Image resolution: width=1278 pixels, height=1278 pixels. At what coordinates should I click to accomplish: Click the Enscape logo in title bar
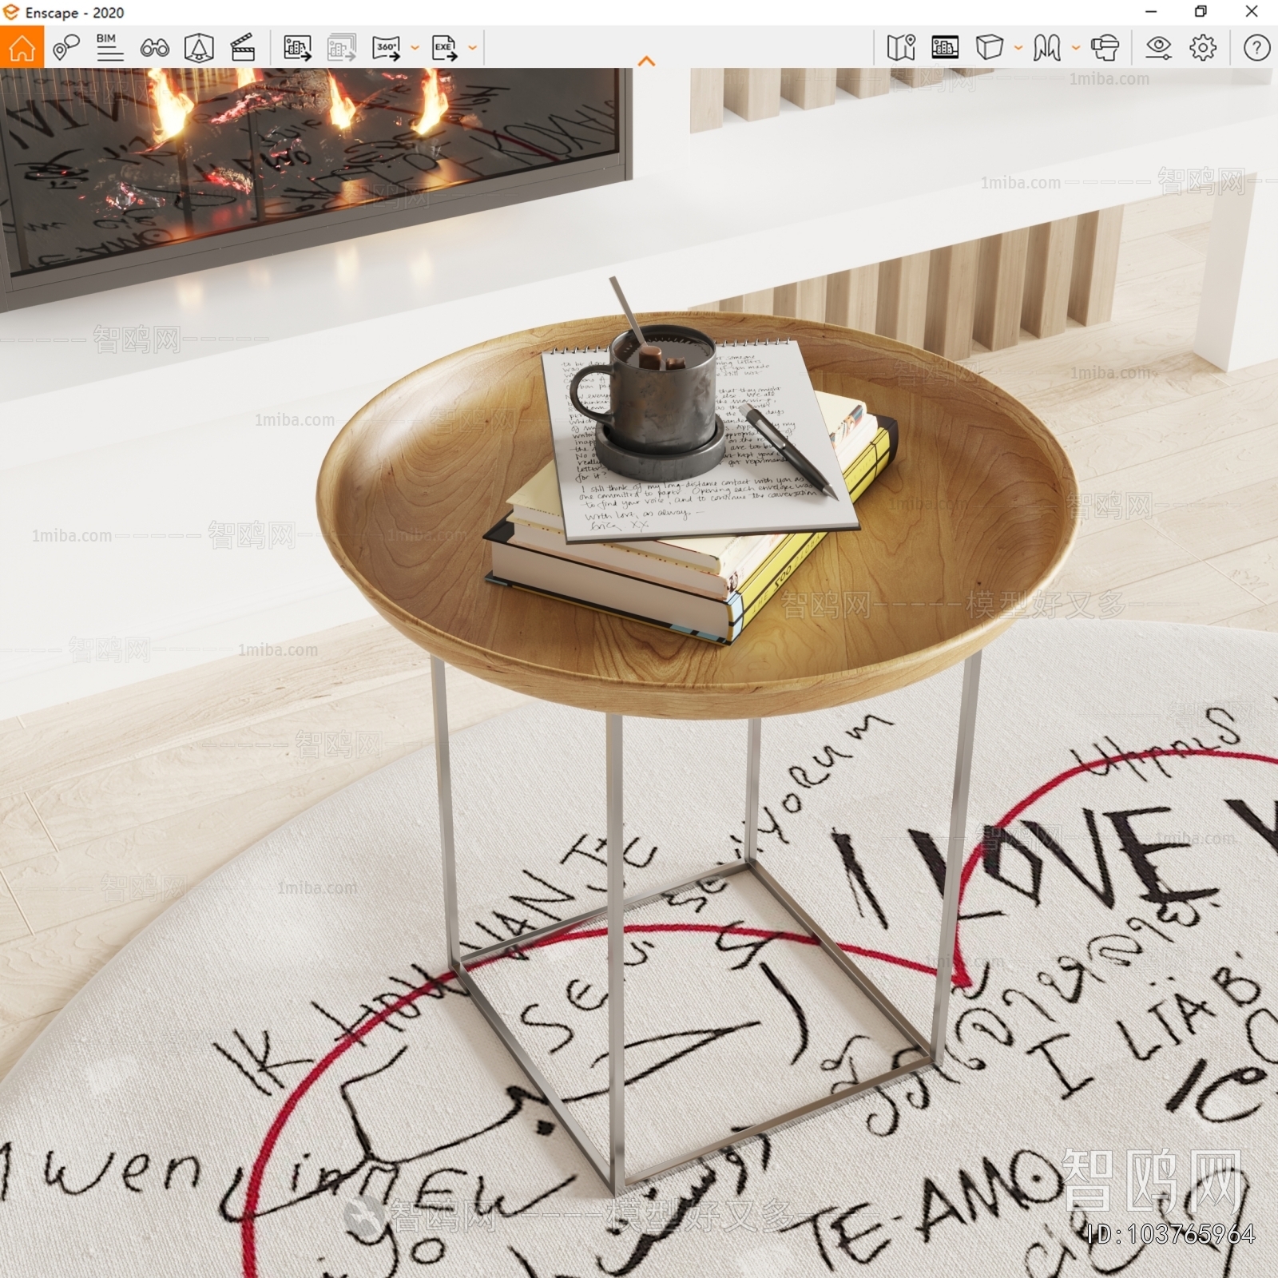pos(11,12)
